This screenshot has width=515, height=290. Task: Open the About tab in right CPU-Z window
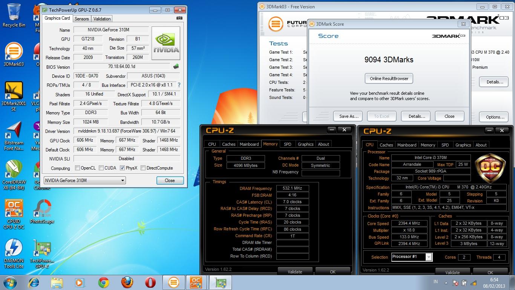click(481, 145)
